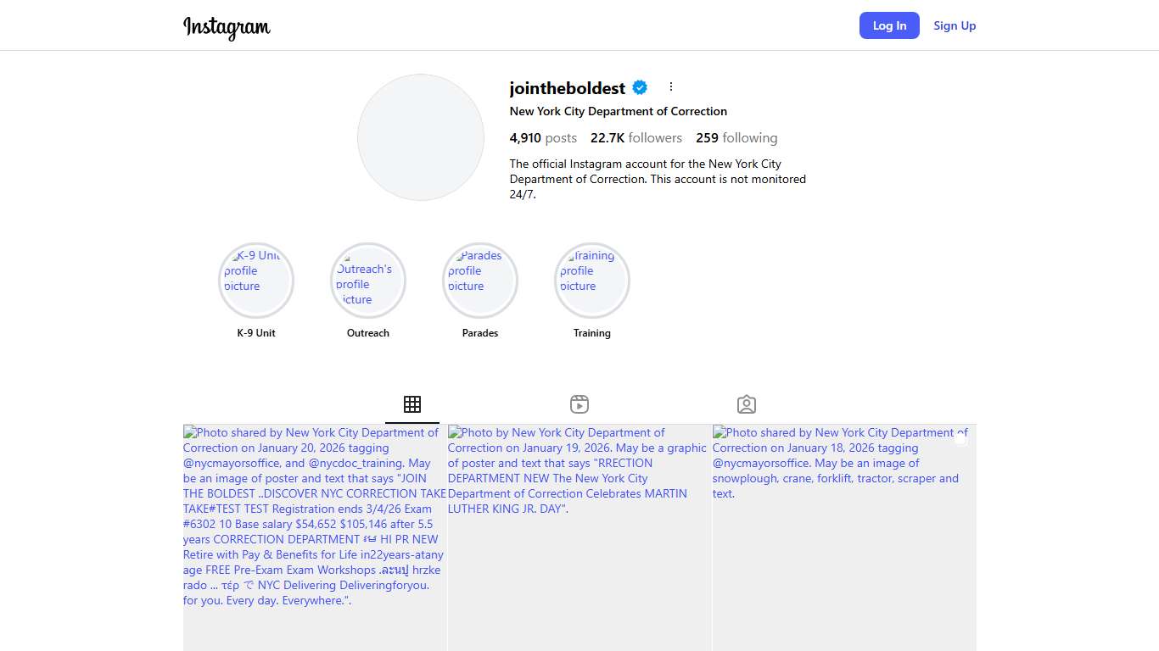Open the K-9 Unit highlight
The image size is (1159, 651).
(x=256, y=281)
